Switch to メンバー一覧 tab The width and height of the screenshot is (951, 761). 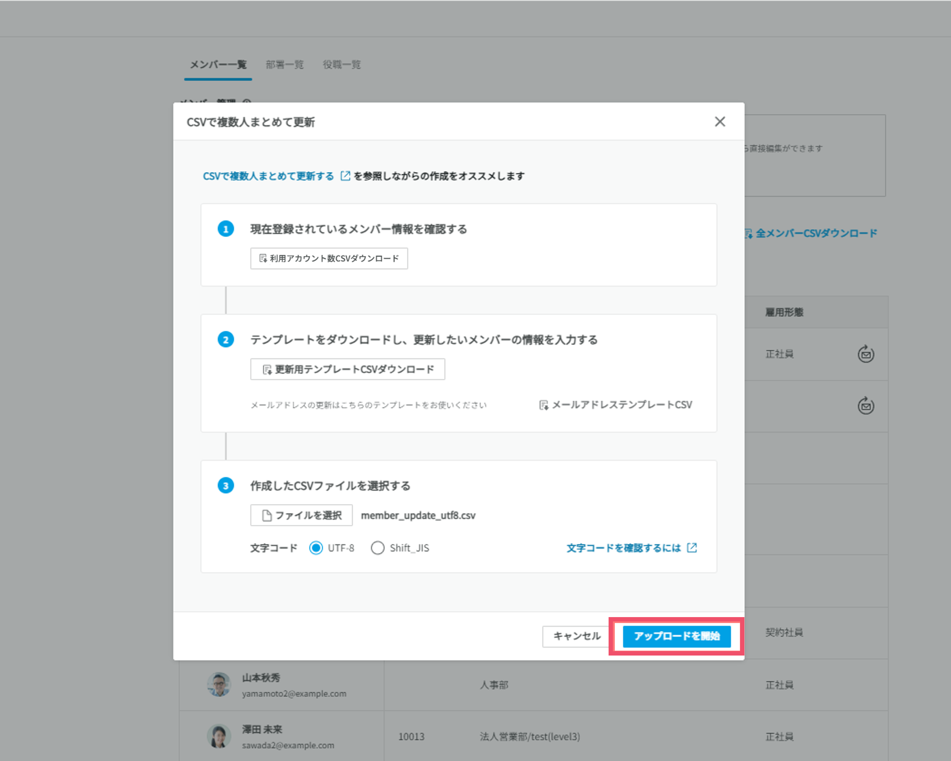pos(218,65)
